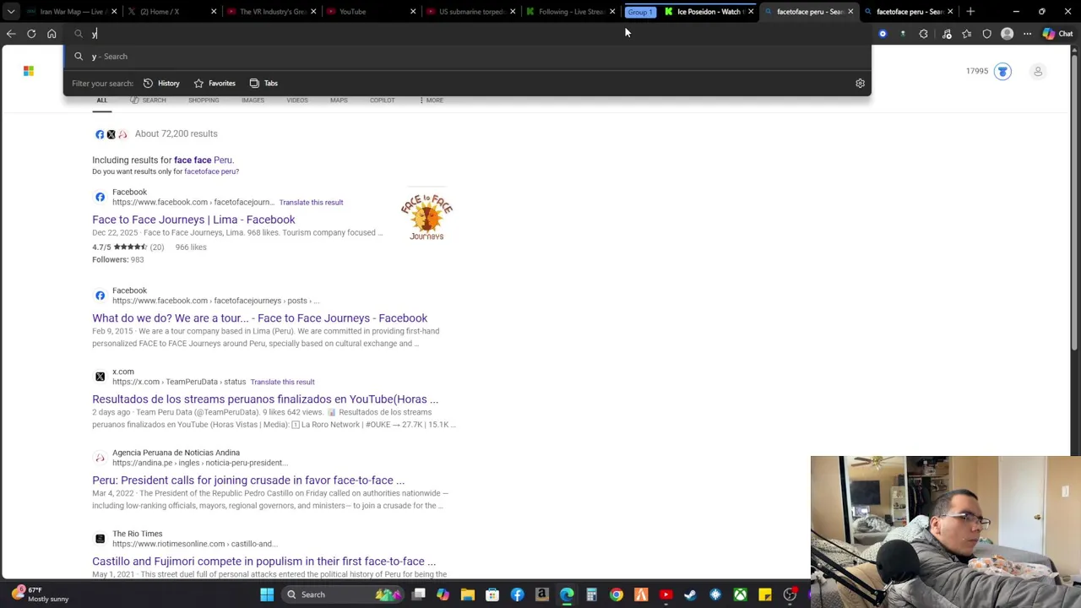1081x608 pixels.
Task: Open Resultados de los streams peruanos result
Action: coord(265,399)
